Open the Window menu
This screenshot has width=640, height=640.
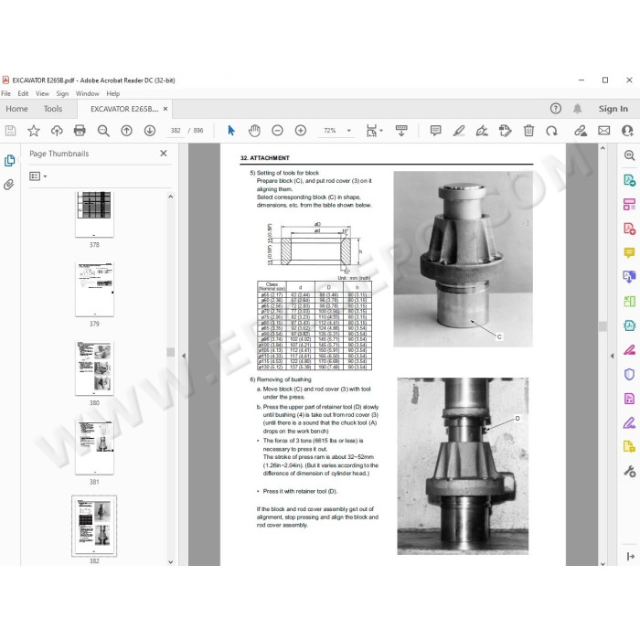(88, 93)
